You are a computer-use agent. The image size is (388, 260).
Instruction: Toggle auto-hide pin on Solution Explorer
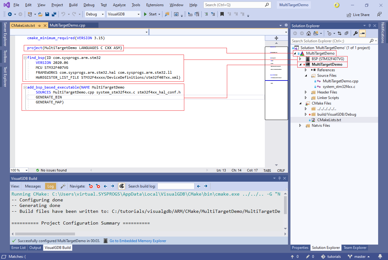(369, 26)
